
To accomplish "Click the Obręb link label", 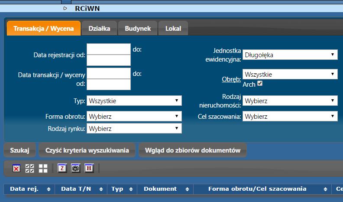I will (231, 79).
